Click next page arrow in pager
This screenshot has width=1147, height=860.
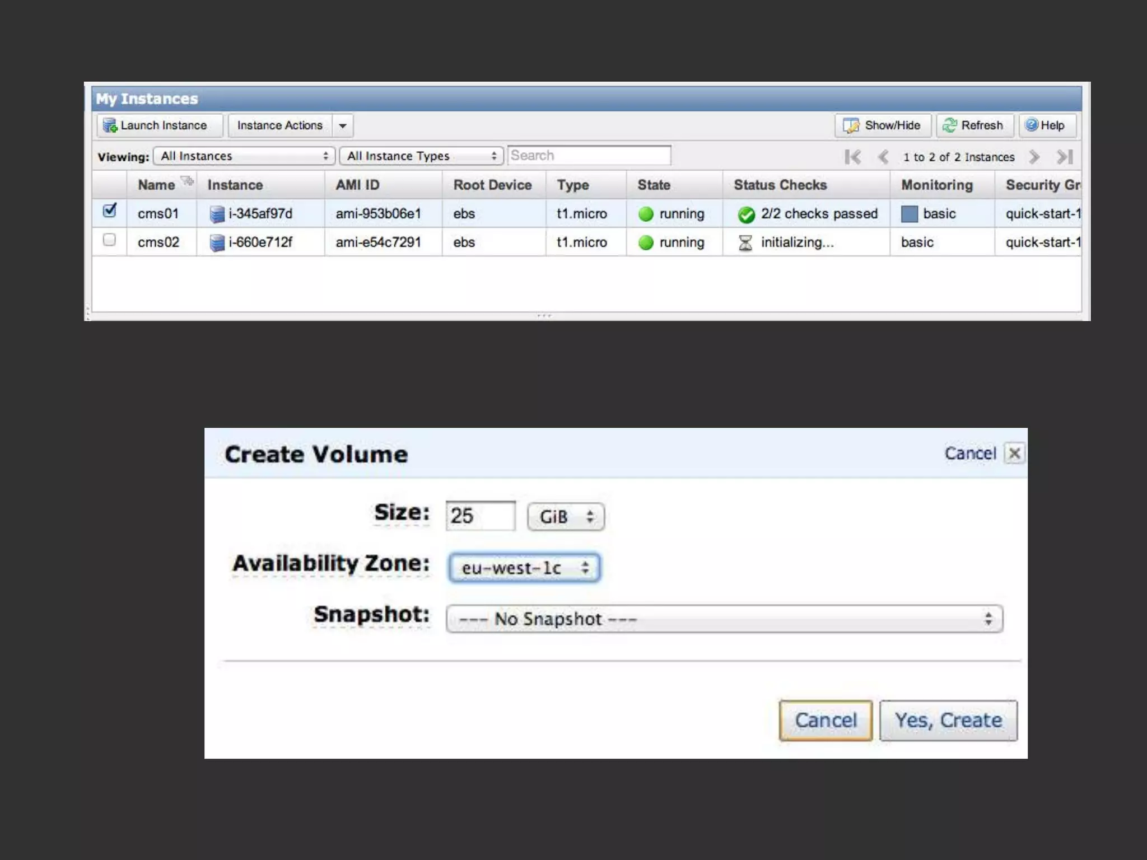point(1034,157)
